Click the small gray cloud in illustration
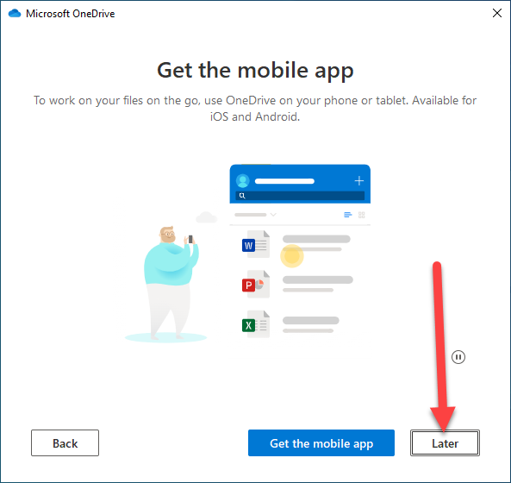The image size is (511, 483). (x=206, y=217)
